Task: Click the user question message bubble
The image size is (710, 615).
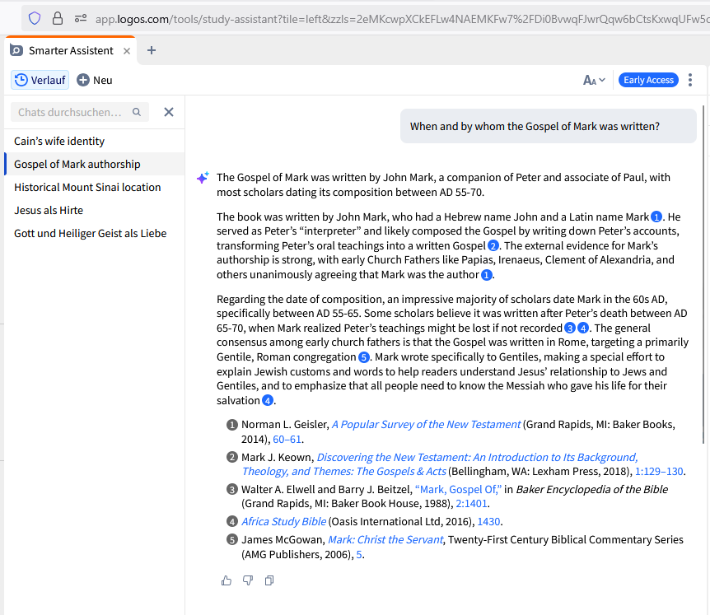Action: pos(548,126)
